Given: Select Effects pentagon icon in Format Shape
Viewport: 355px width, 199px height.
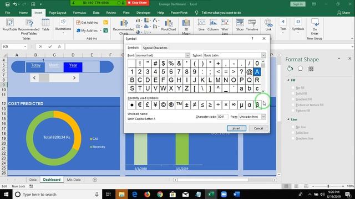Looking at the screenshot, I should (x=300, y=69).
